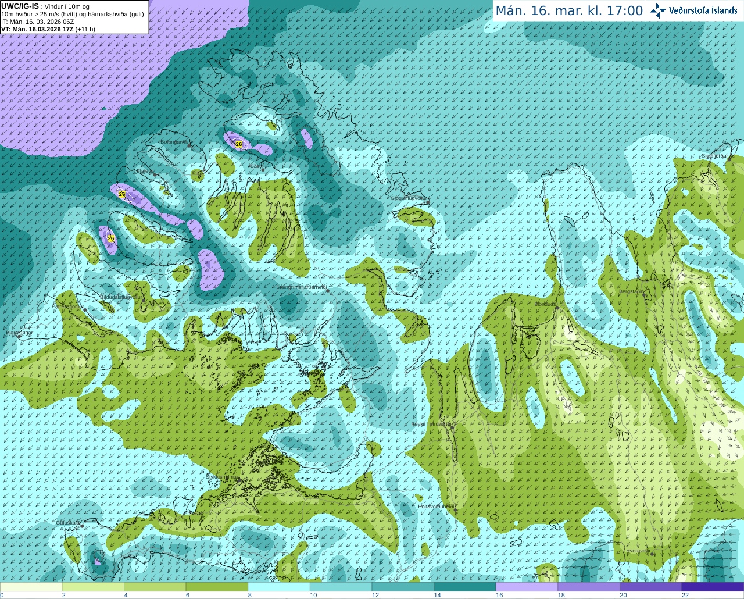Viewport: 744px width, 599px height.
Task: Click the yellow 26 gust marker near Flateyri
Action: 122,194
